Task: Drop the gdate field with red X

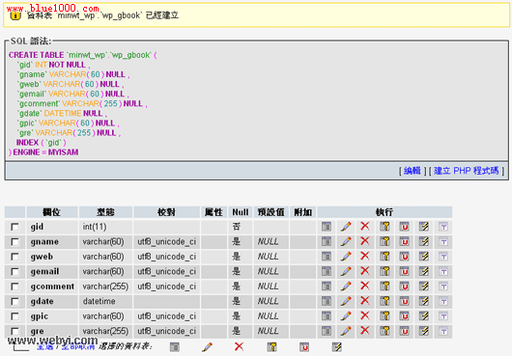Action: point(365,301)
